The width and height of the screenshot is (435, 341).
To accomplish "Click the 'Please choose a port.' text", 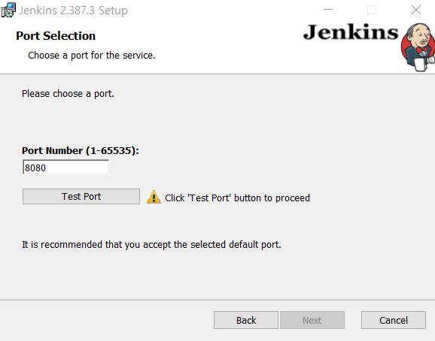I will 68,94.
